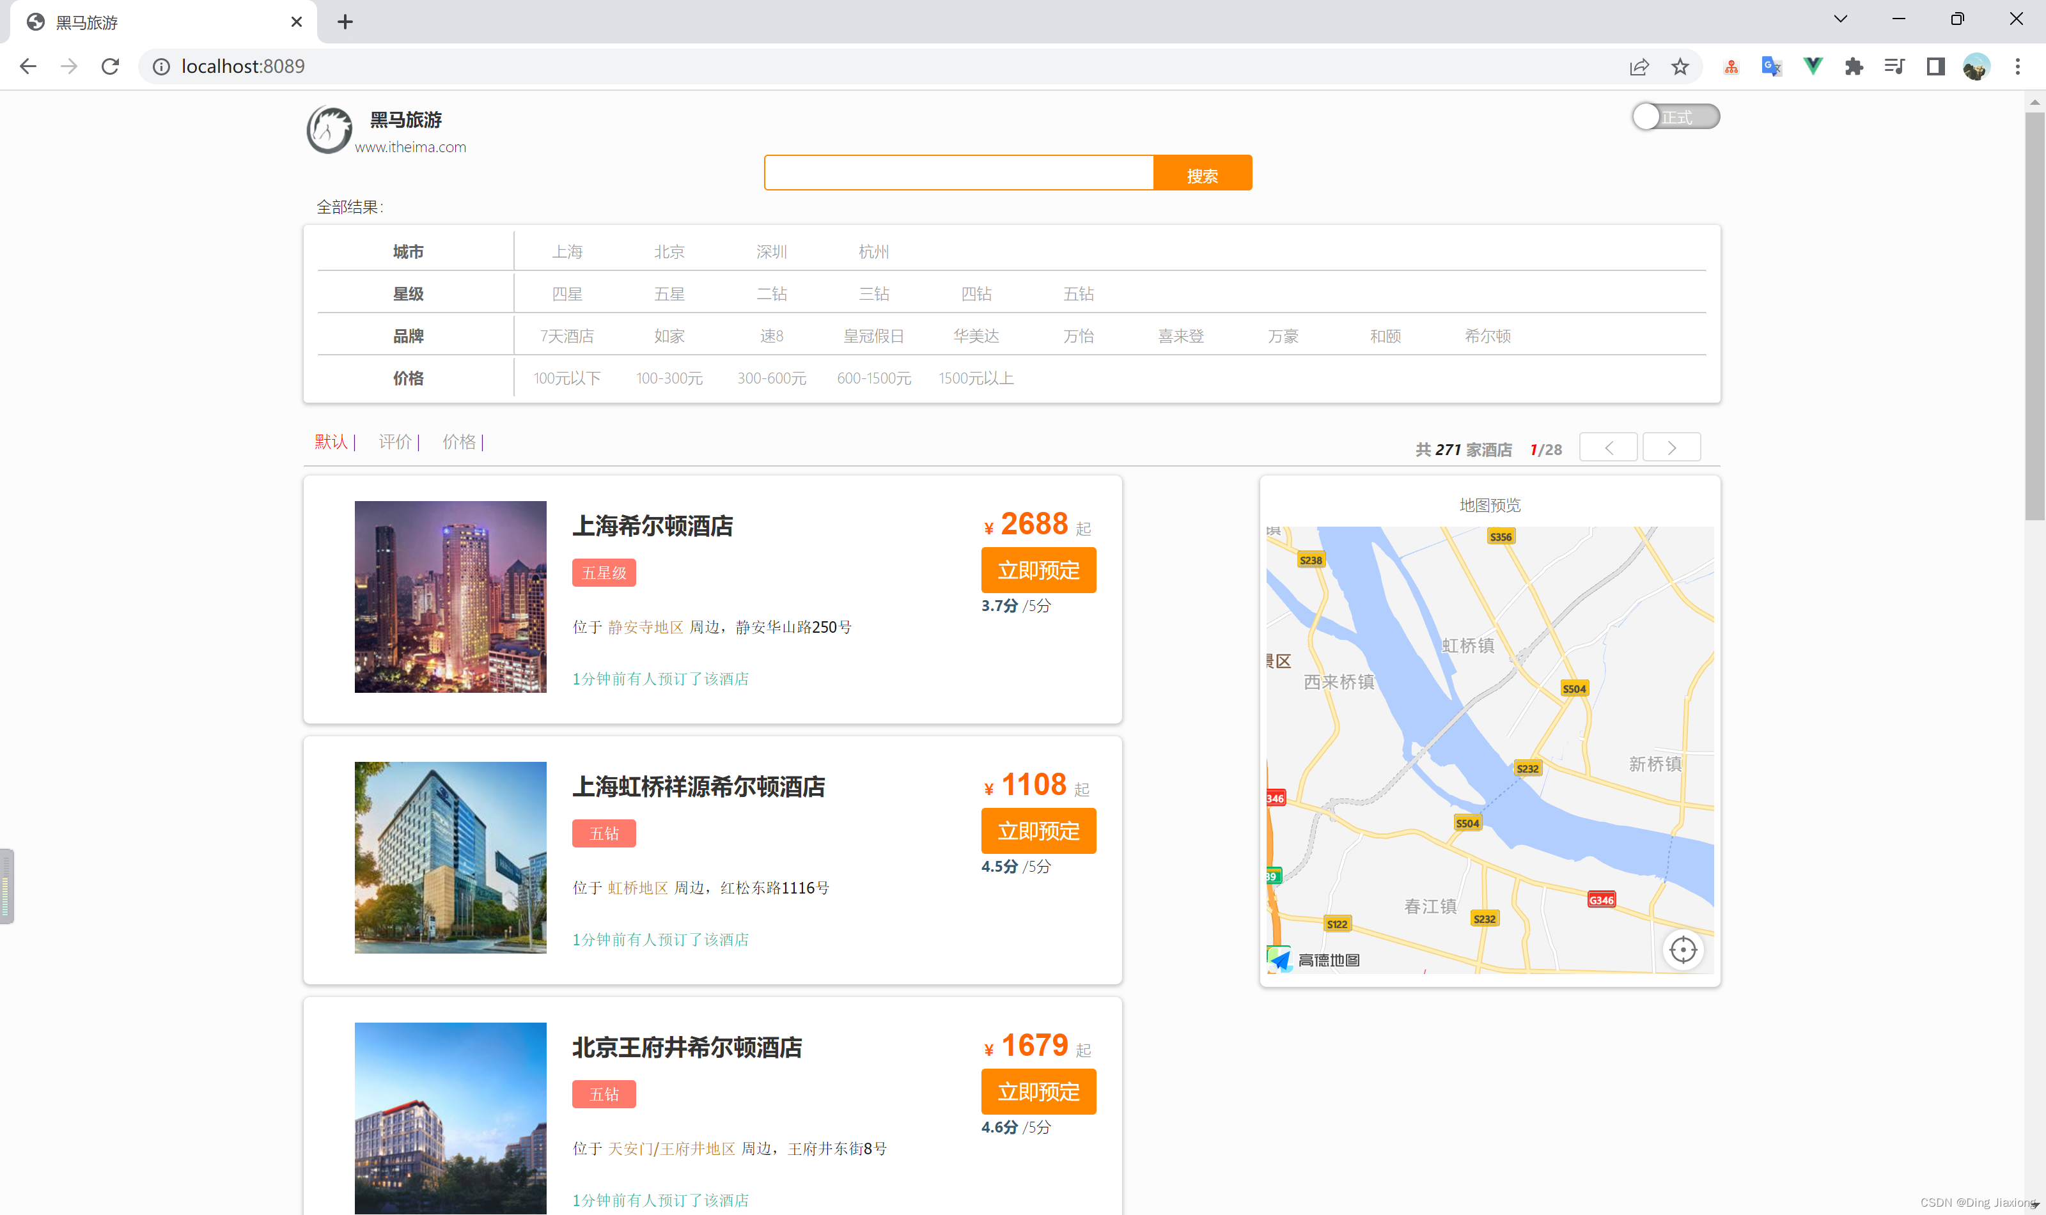
Task: Close the 黑马旅游 browser tab
Action: point(297,22)
